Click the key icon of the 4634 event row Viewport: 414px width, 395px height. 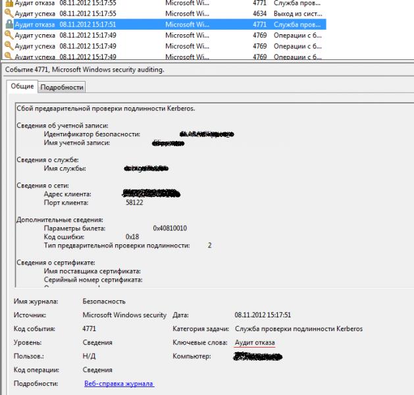pyautogui.click(x=9, y=13)
